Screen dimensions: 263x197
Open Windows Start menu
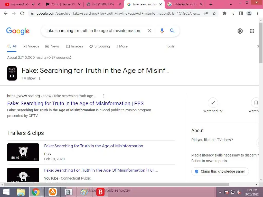click(x=6, y=192)
